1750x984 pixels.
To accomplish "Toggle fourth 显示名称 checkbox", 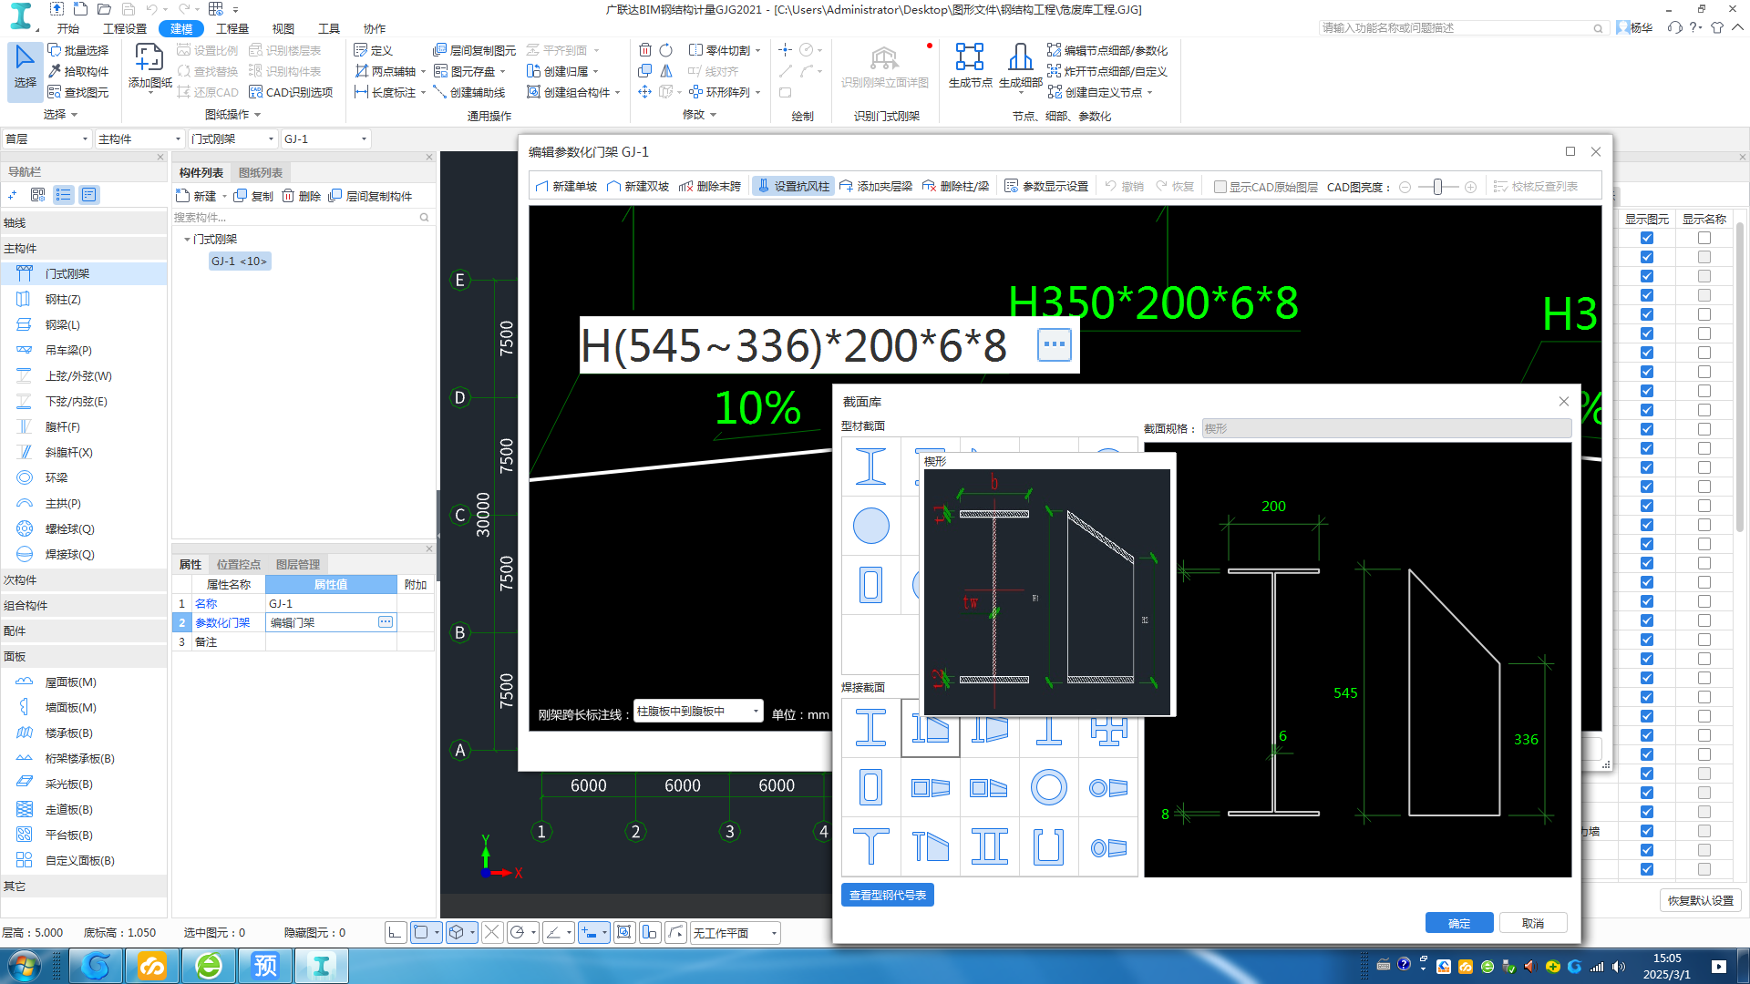I will 1704,295.
